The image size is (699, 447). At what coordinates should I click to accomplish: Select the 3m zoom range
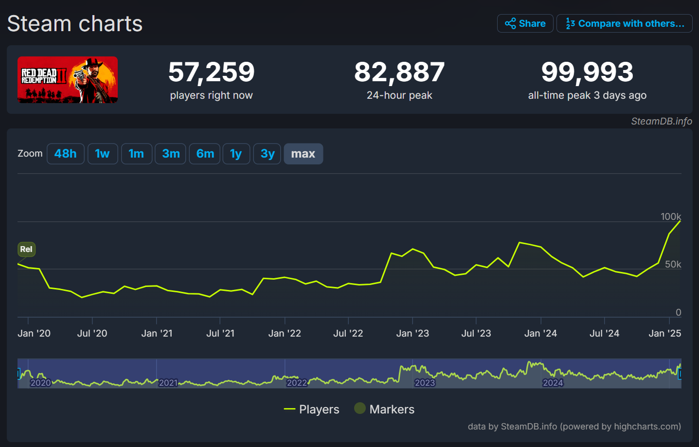170,153
